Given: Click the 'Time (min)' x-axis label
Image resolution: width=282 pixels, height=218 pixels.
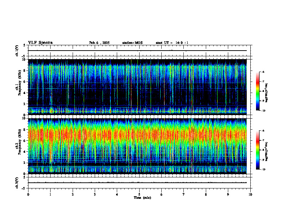Looking at the screenshot, I should (142, 198).
